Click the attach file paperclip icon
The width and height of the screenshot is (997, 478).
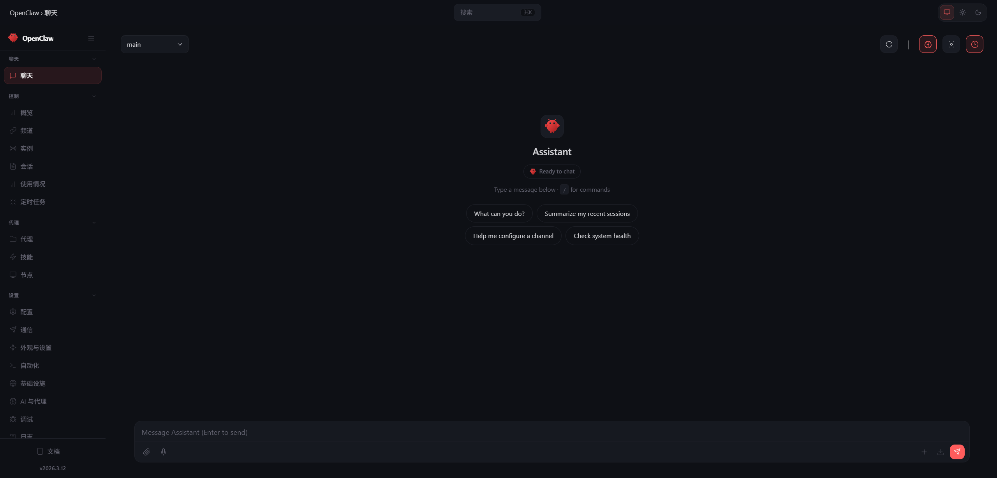click(x=146, y=452)
